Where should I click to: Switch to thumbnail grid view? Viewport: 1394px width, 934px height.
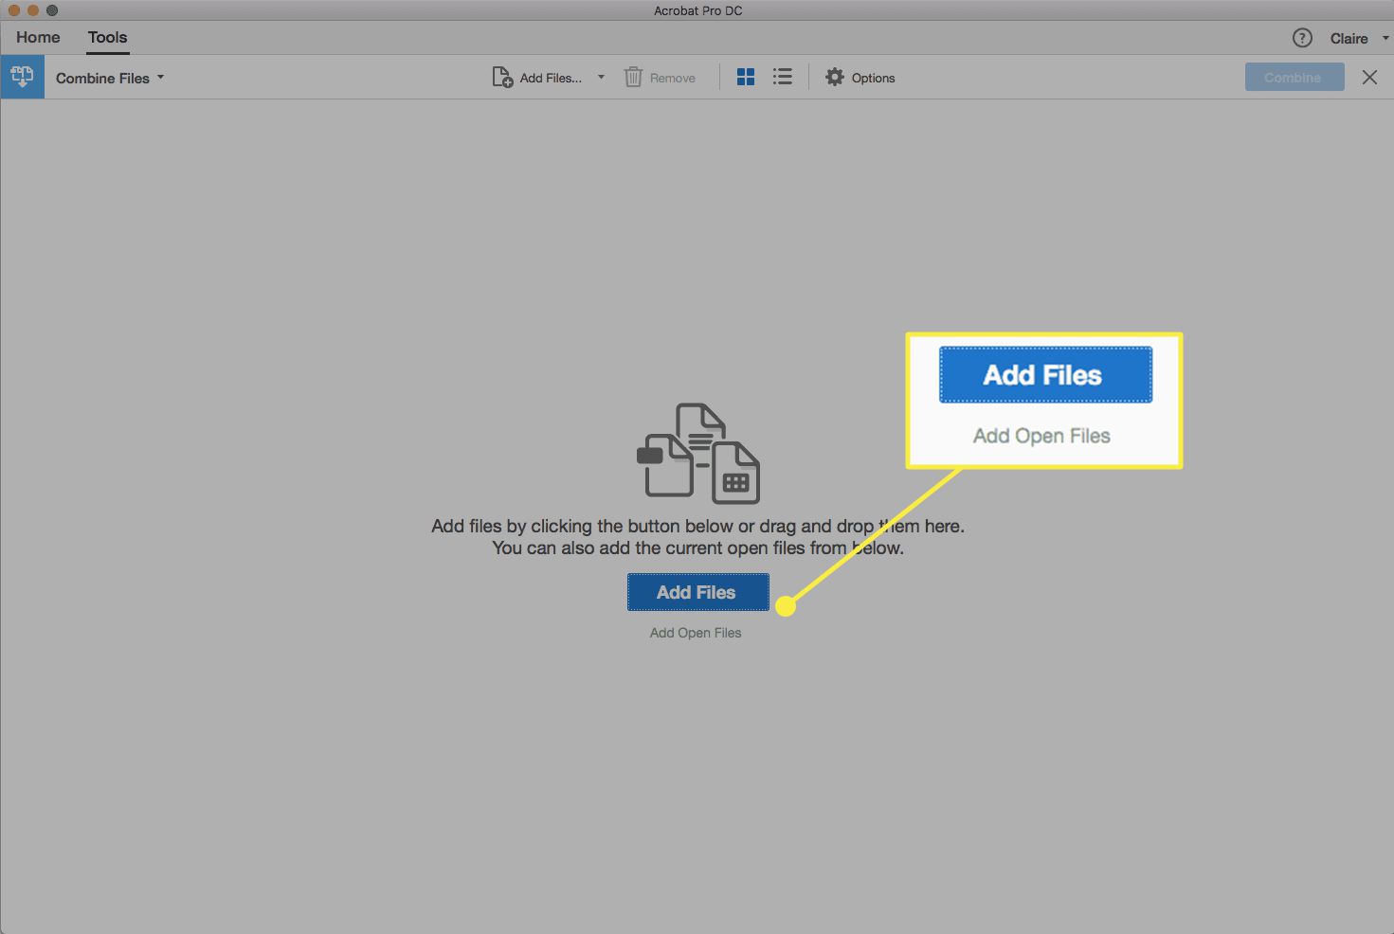pyautogui.click(x=746, y=77)
